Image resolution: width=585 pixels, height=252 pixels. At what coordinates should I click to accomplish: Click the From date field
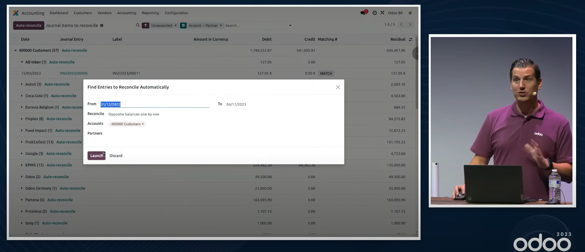[155, 104]
